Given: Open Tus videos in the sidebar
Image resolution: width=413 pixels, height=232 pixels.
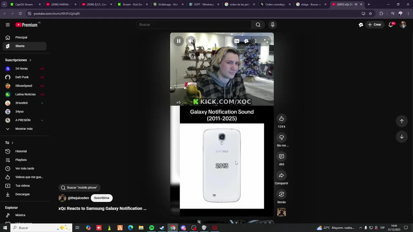Looking at the screenshot, I should 25,186.
